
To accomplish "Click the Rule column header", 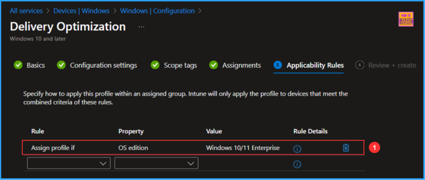I will tap(38, 131).
